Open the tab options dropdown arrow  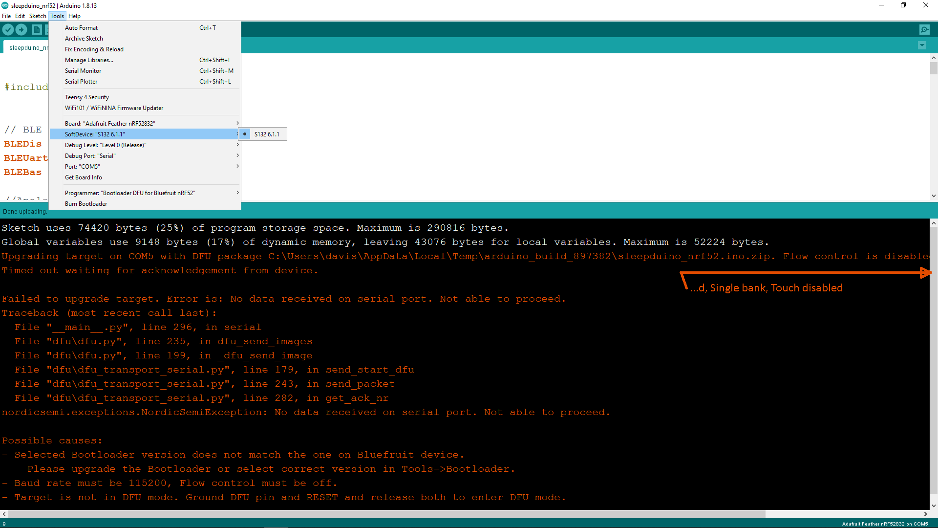pyautogui.click(x=922, y=45)
